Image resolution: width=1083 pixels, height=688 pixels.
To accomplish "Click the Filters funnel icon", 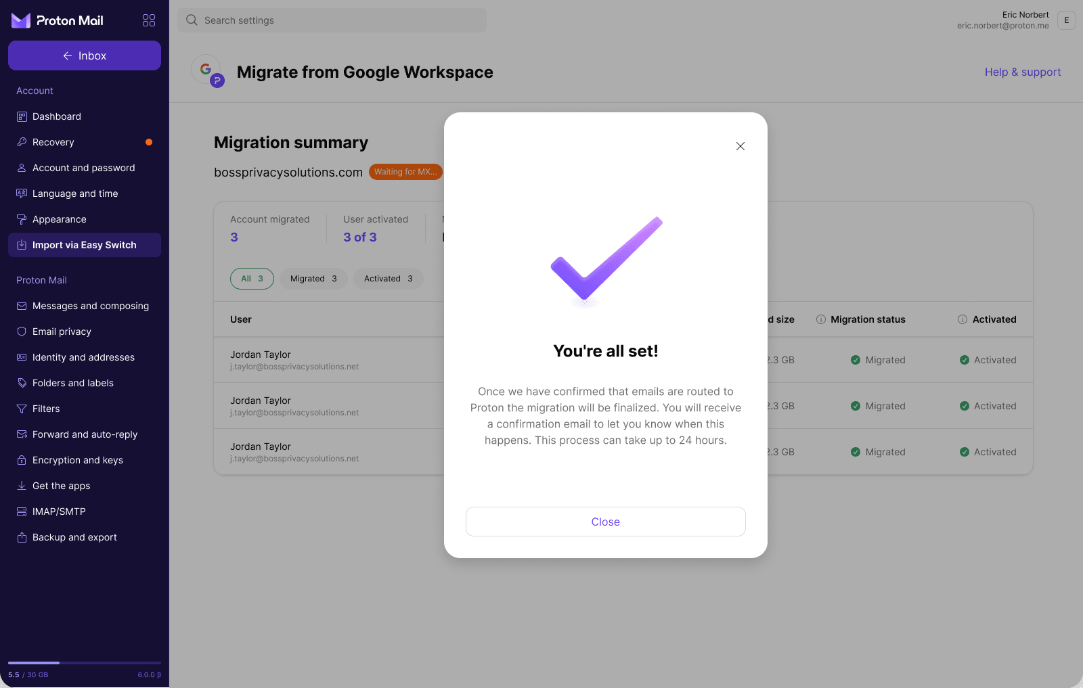I will click(x=22, y=409).
